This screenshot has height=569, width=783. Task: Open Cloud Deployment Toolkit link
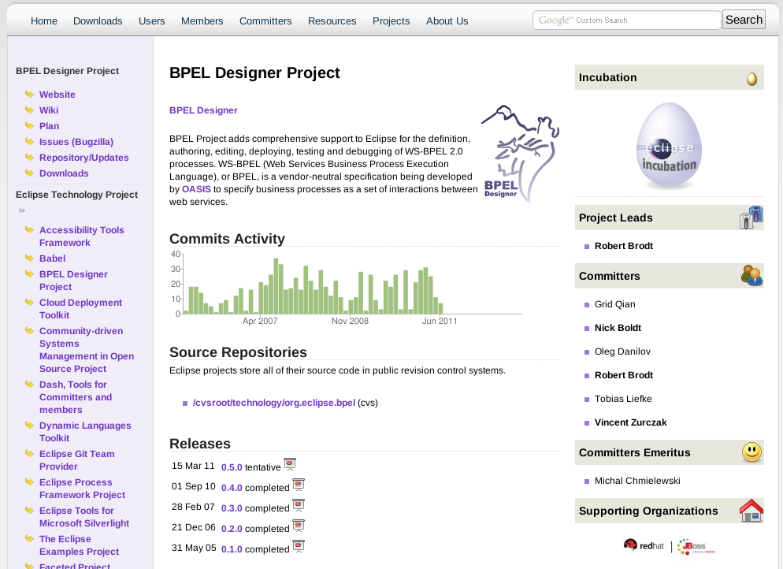pyautogui.click(x=81, y=309)
